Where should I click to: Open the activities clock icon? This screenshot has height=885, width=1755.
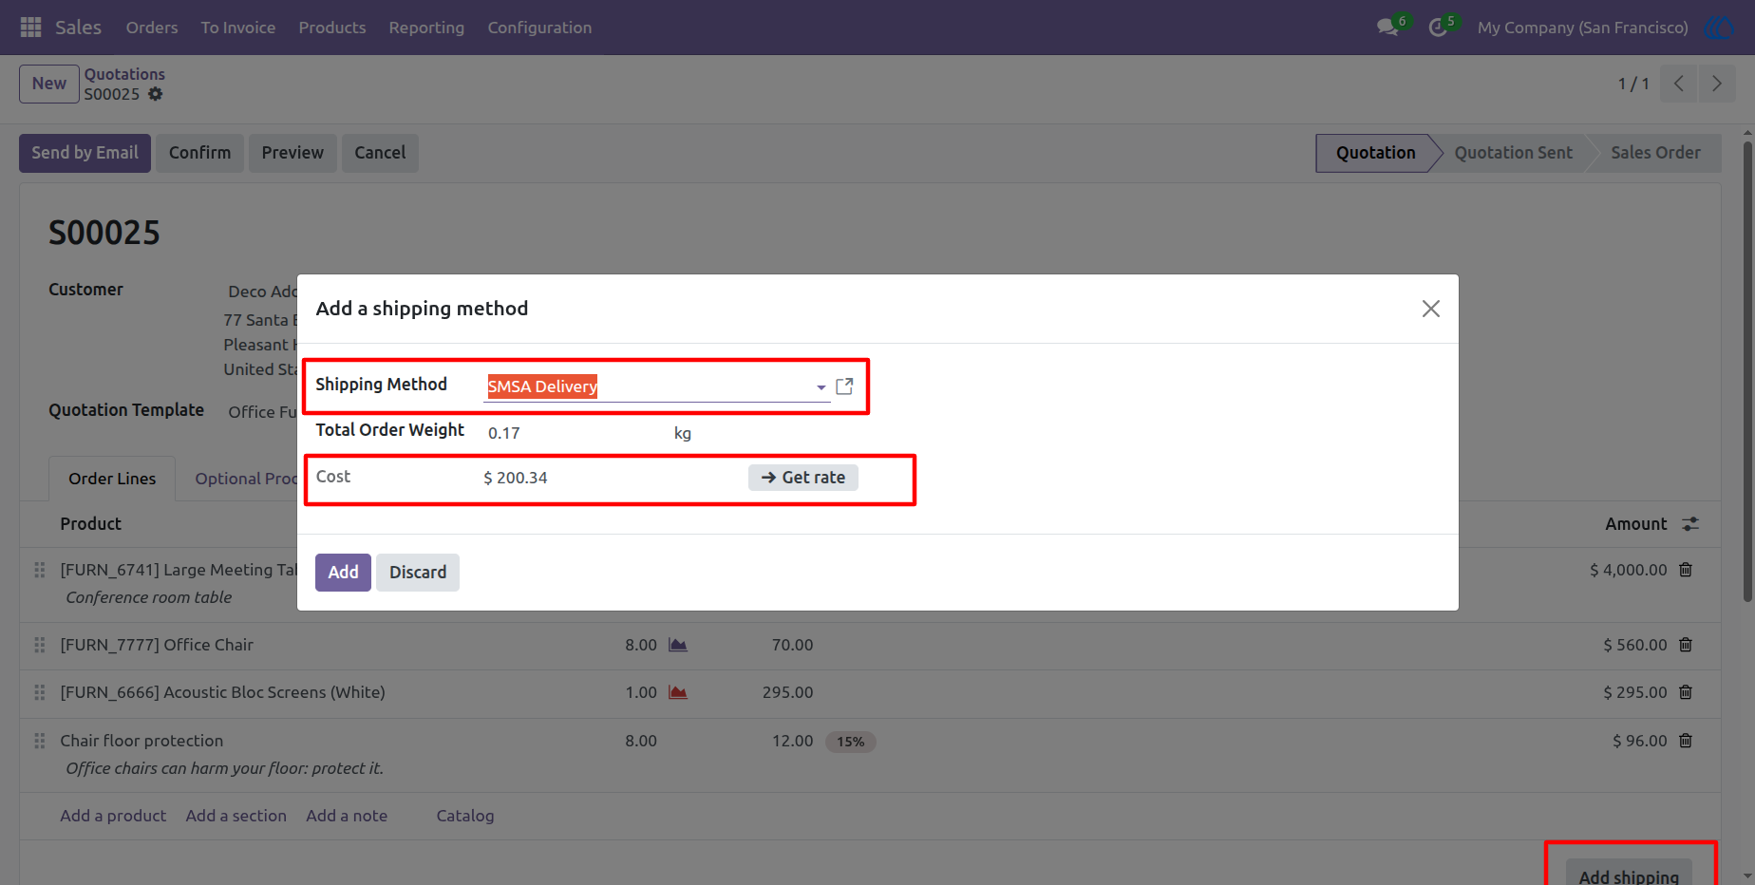click(x=1438, y=28)
